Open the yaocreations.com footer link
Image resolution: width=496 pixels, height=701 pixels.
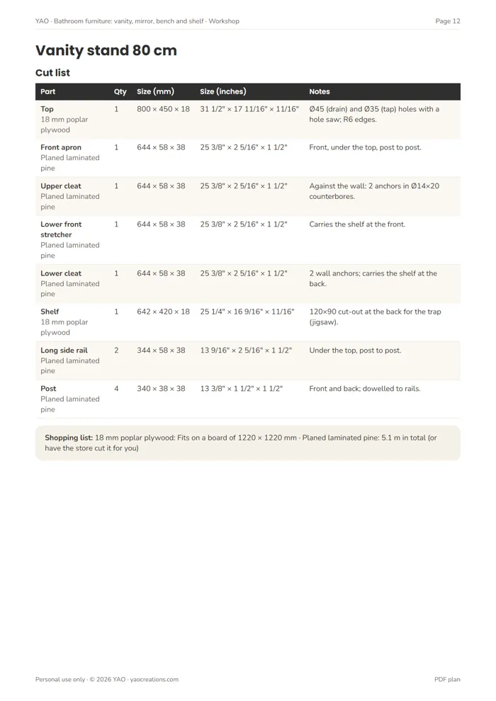tap(154, 679)
